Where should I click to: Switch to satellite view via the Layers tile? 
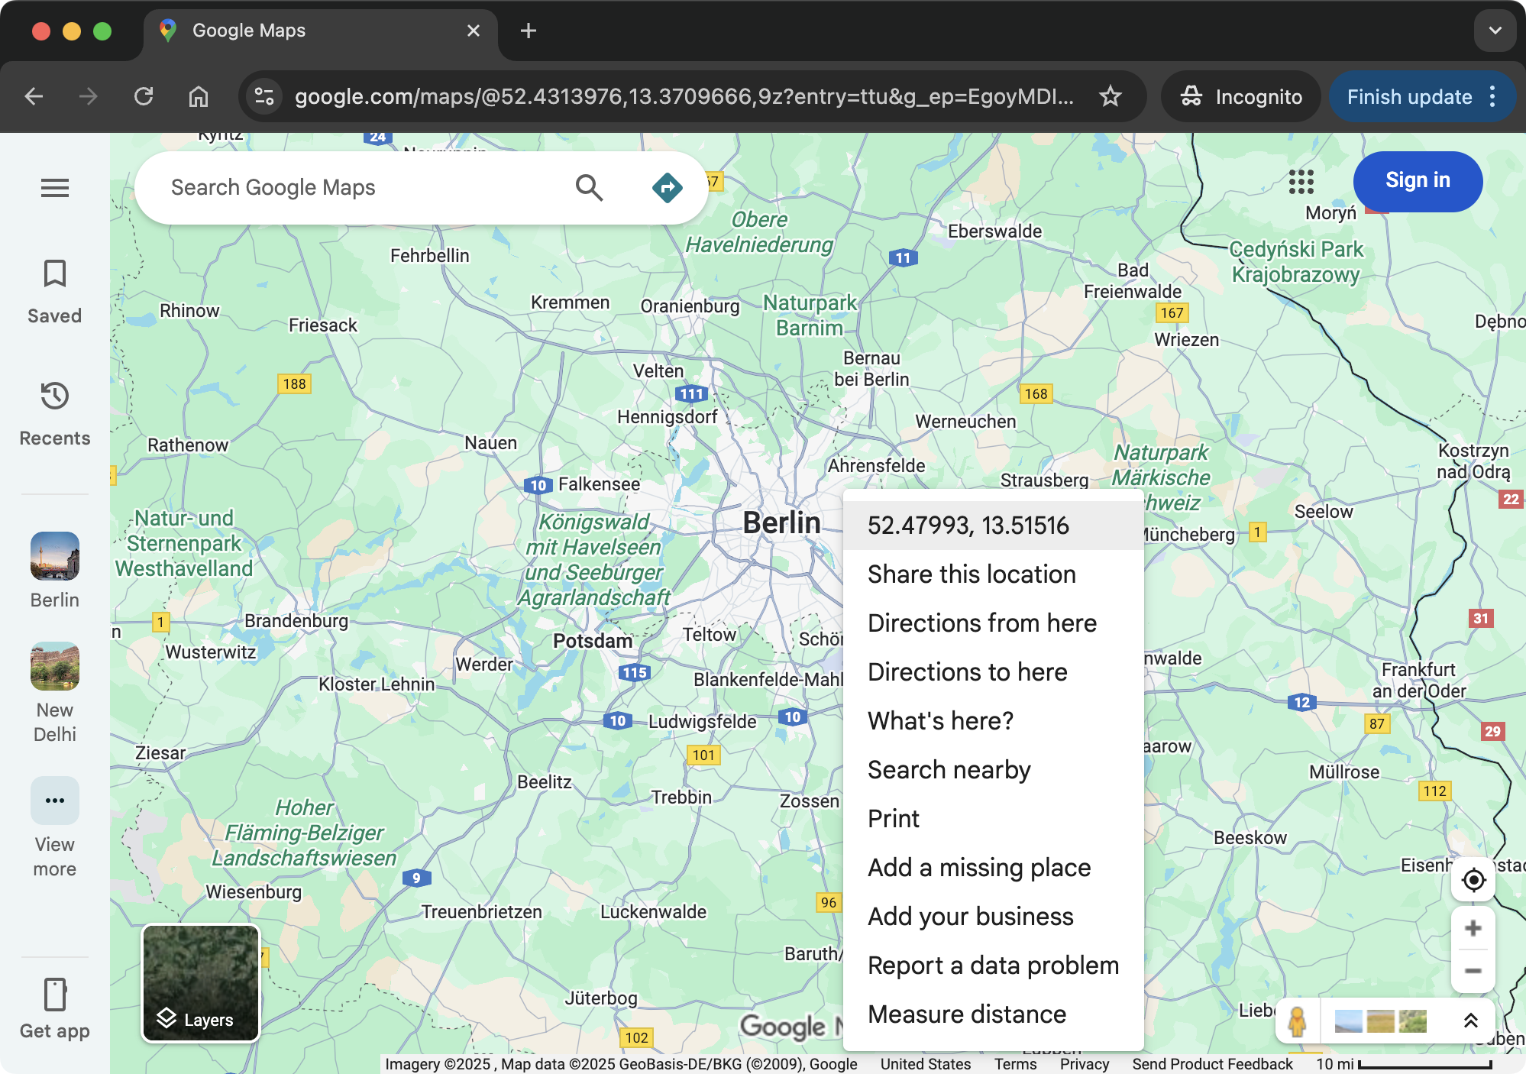coord(200,985)
